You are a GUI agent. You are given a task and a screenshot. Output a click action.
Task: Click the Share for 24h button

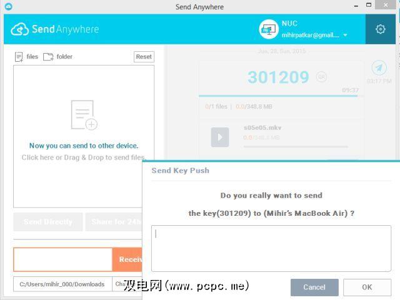tap(114, 222)
